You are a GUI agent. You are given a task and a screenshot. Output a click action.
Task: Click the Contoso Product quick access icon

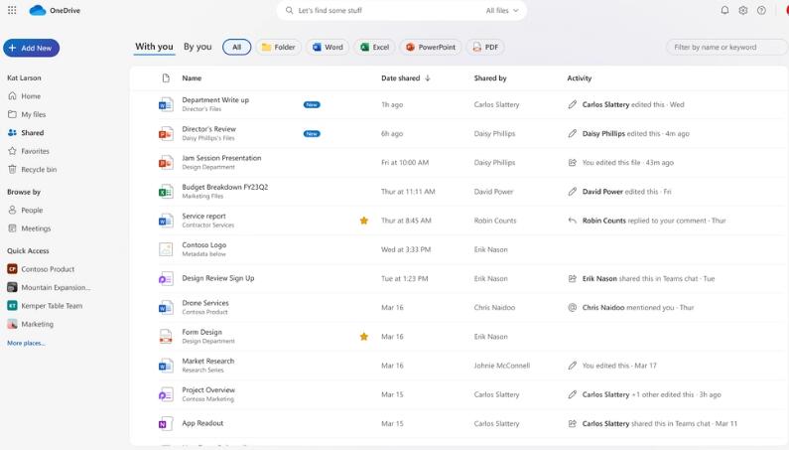pos(12,269)
